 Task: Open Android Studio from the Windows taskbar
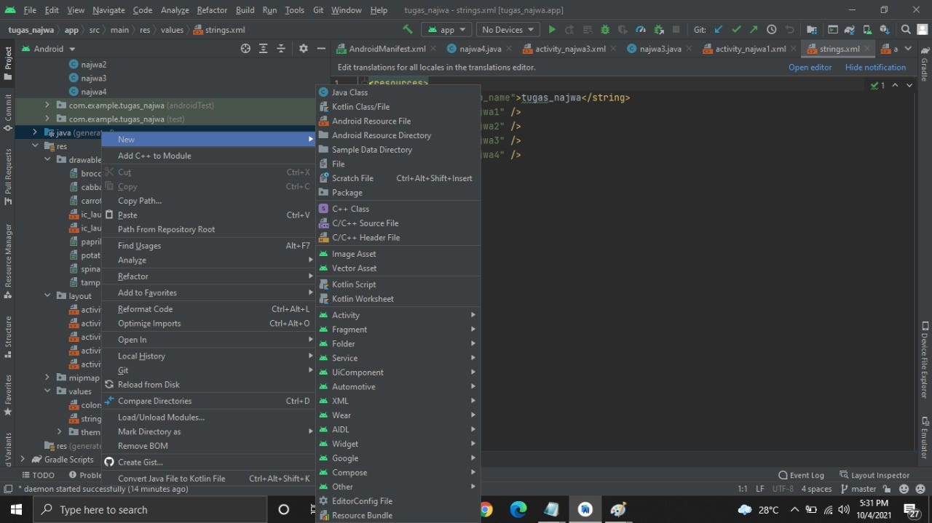click(585, 509)
